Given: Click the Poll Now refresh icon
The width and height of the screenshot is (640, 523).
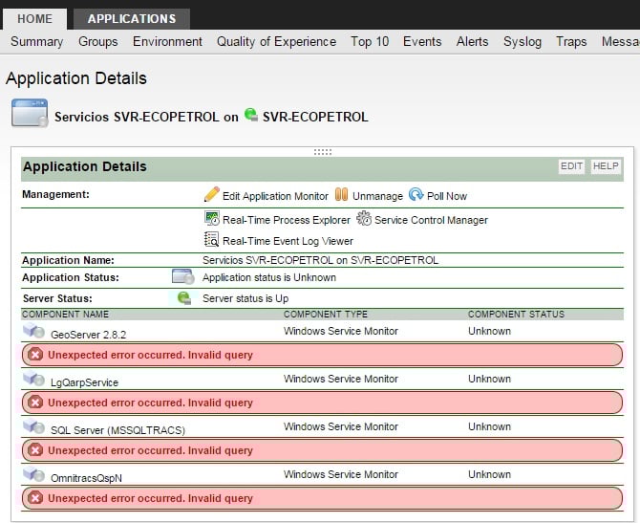Looking at the screenshot, I should pos(416,194).
